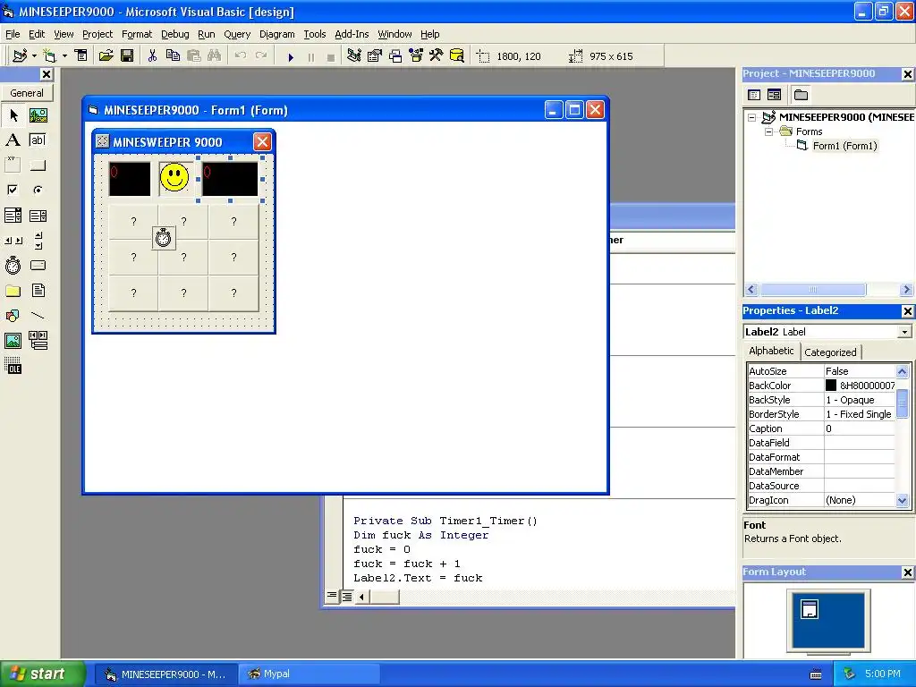Click the Open Project folder icon
Screen dimensions: 916x687
[106, 55]
